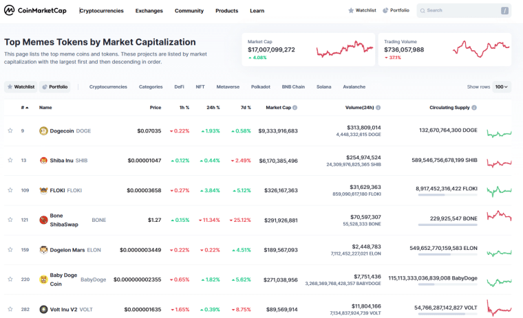Click Volt Inu circulating supply progress bar
Image resolution: width=523 pixels, height=318 pixels.
[447, 314]
